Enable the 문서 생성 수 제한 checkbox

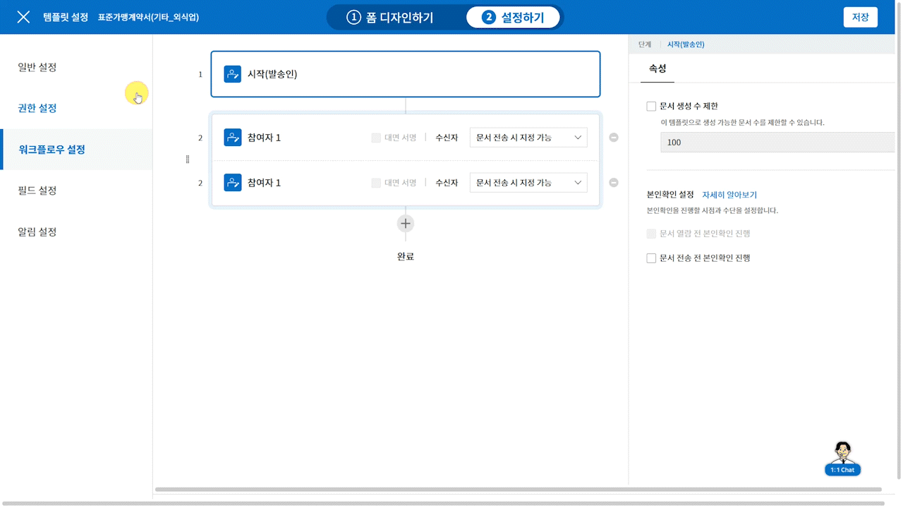click(x=651, y=107)
